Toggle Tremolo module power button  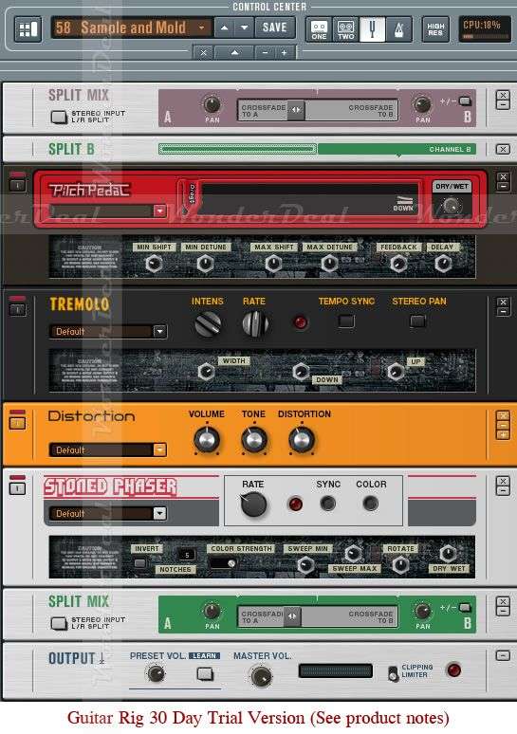click(x=17, y=309)
